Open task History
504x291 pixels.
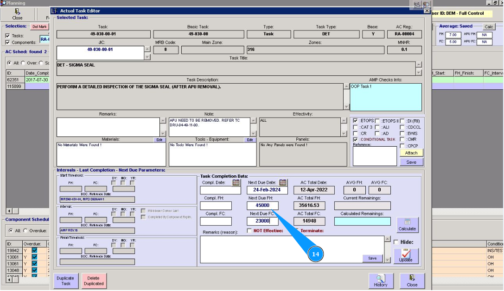[381, 281]
